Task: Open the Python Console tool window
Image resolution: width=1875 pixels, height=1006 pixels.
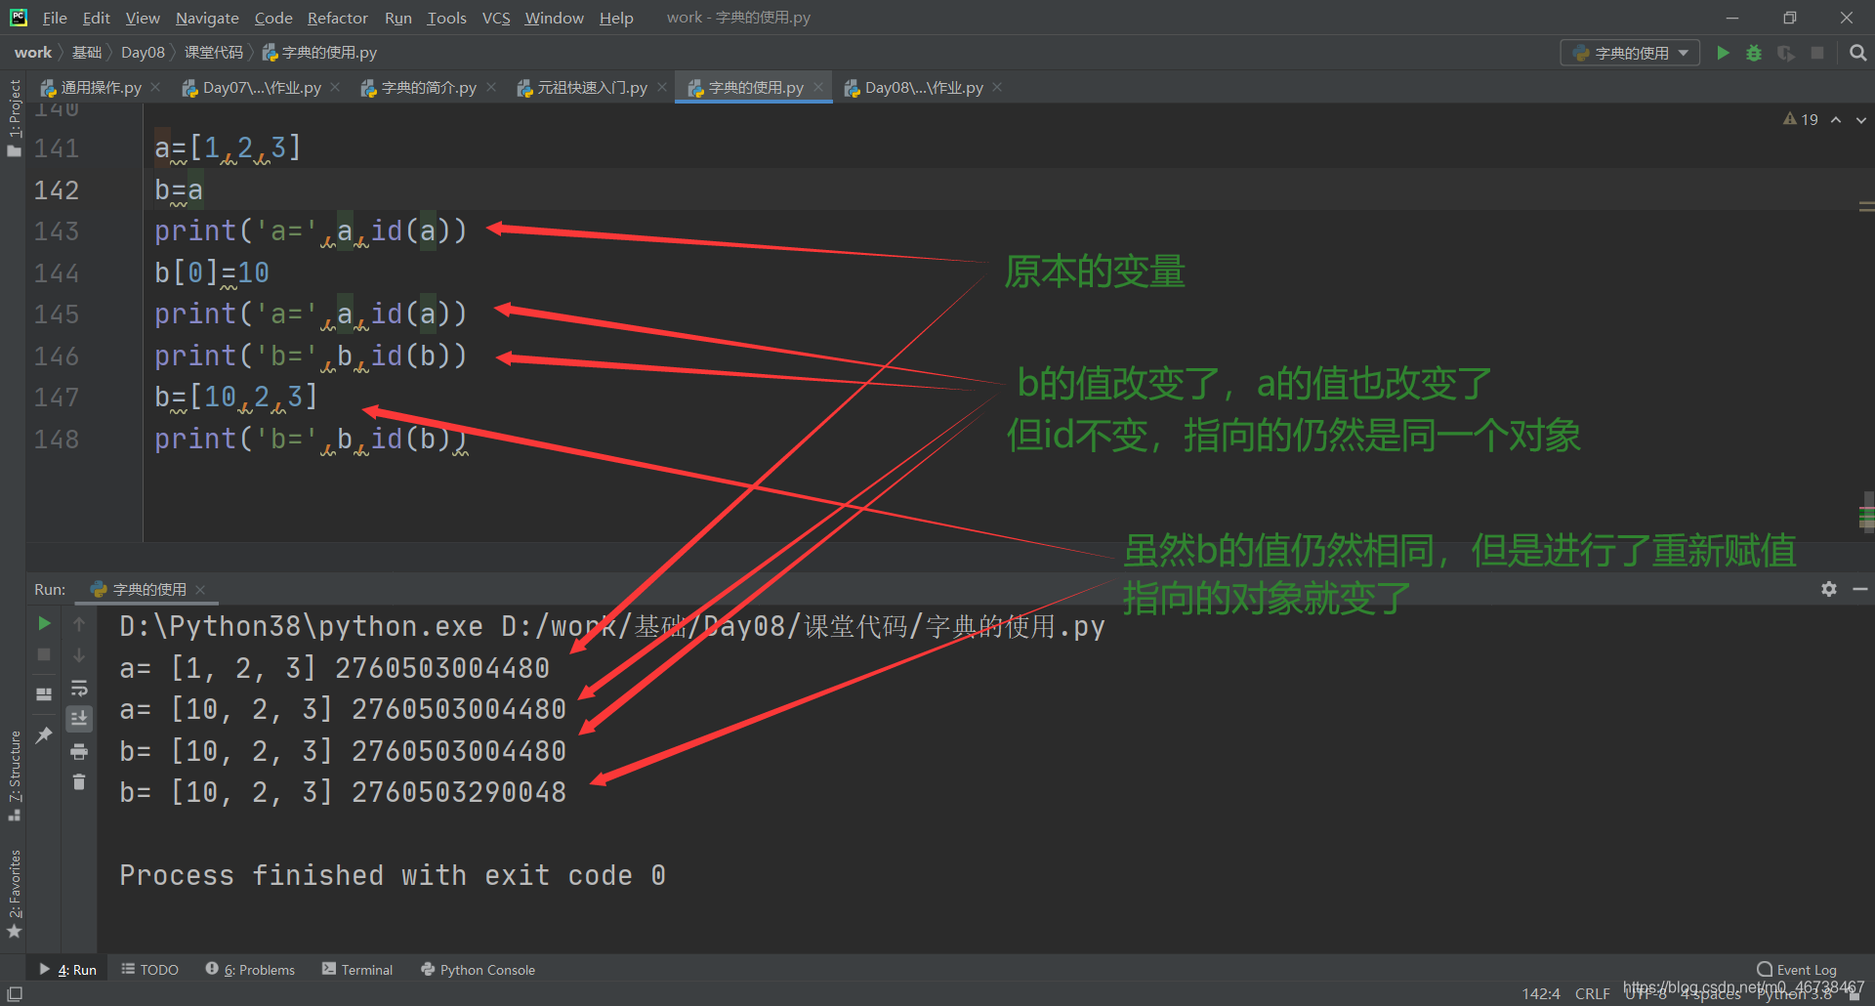Action: [x=478, y=970]
